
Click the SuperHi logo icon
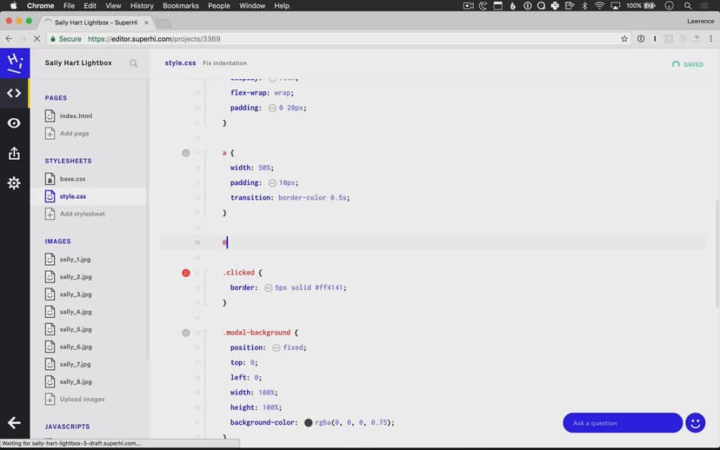click(14, 63)
